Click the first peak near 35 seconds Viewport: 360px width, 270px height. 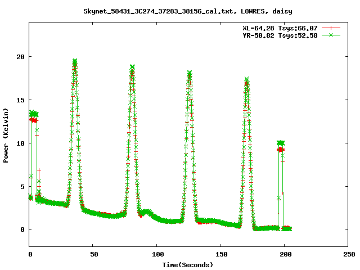[75, 61]
